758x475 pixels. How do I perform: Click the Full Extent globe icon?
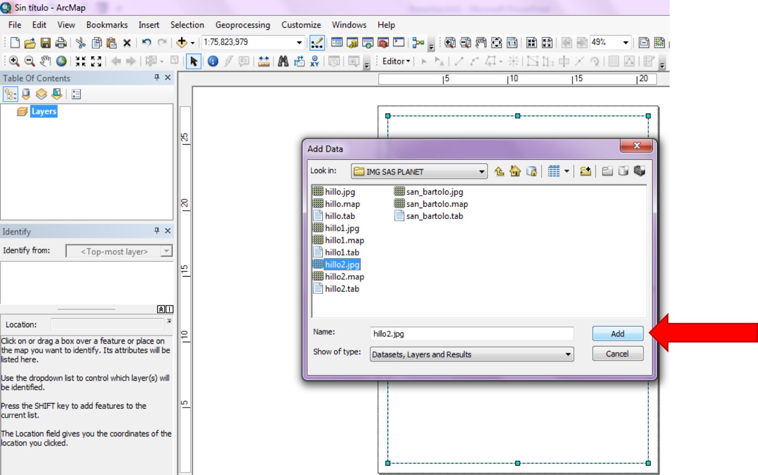coord(61,61)
